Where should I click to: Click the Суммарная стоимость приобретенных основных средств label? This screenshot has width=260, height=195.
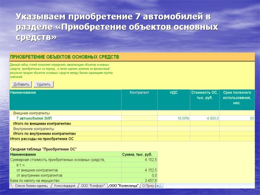coord(58,159)
